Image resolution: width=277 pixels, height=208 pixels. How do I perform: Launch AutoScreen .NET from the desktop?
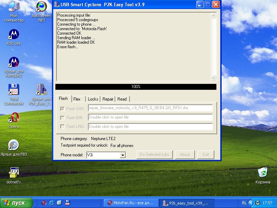(x=41, y=11)
